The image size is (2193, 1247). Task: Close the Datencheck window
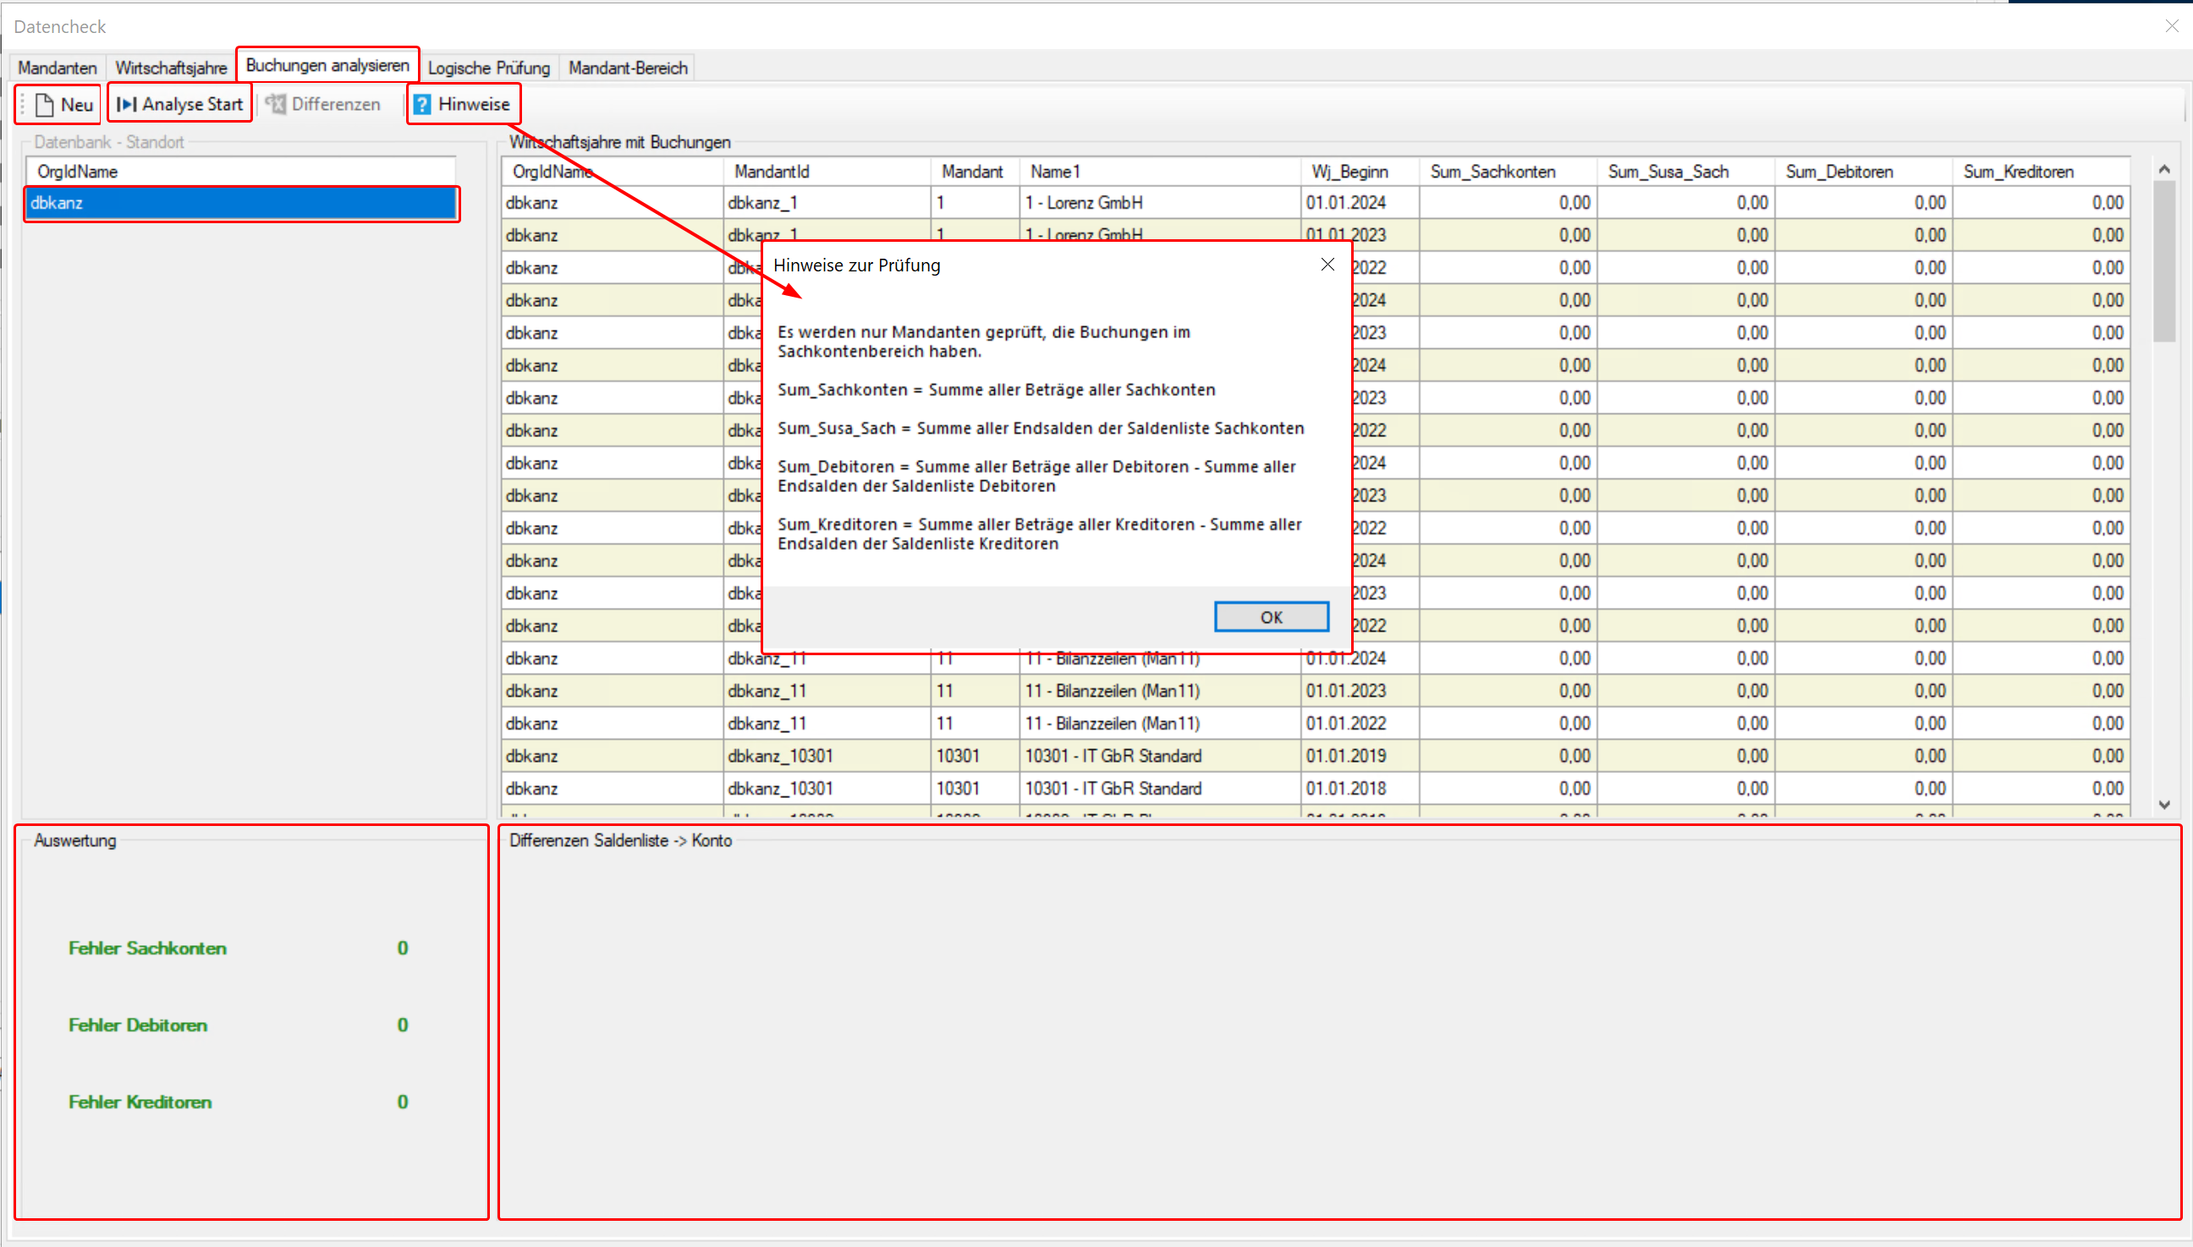click(x=2172, y=26)
